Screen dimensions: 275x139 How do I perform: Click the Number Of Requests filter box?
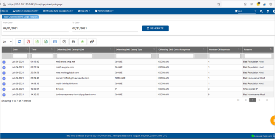pos(225,56)
